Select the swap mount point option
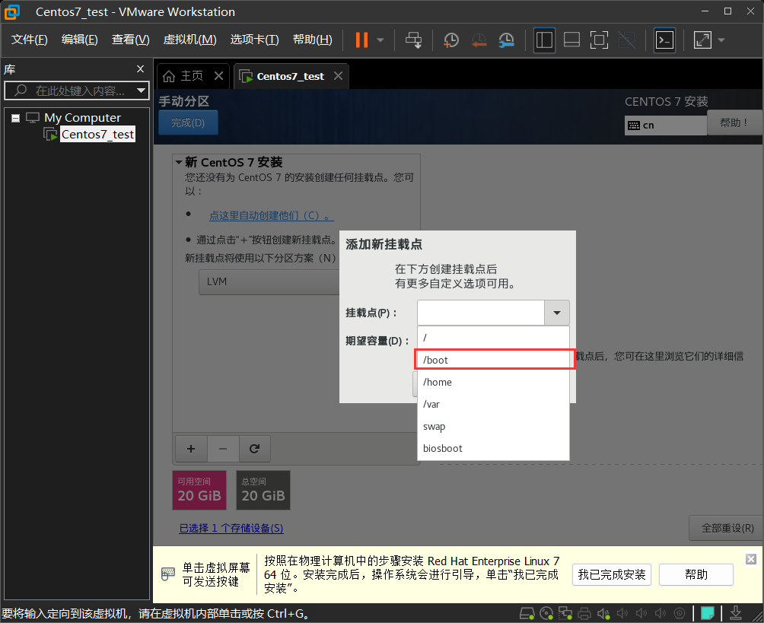This screenshot has height=623, width=764. tap(493, 426)
